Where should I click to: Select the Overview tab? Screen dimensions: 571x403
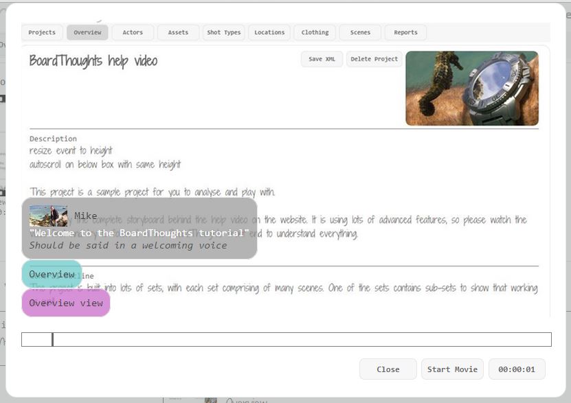coord(87,32)
